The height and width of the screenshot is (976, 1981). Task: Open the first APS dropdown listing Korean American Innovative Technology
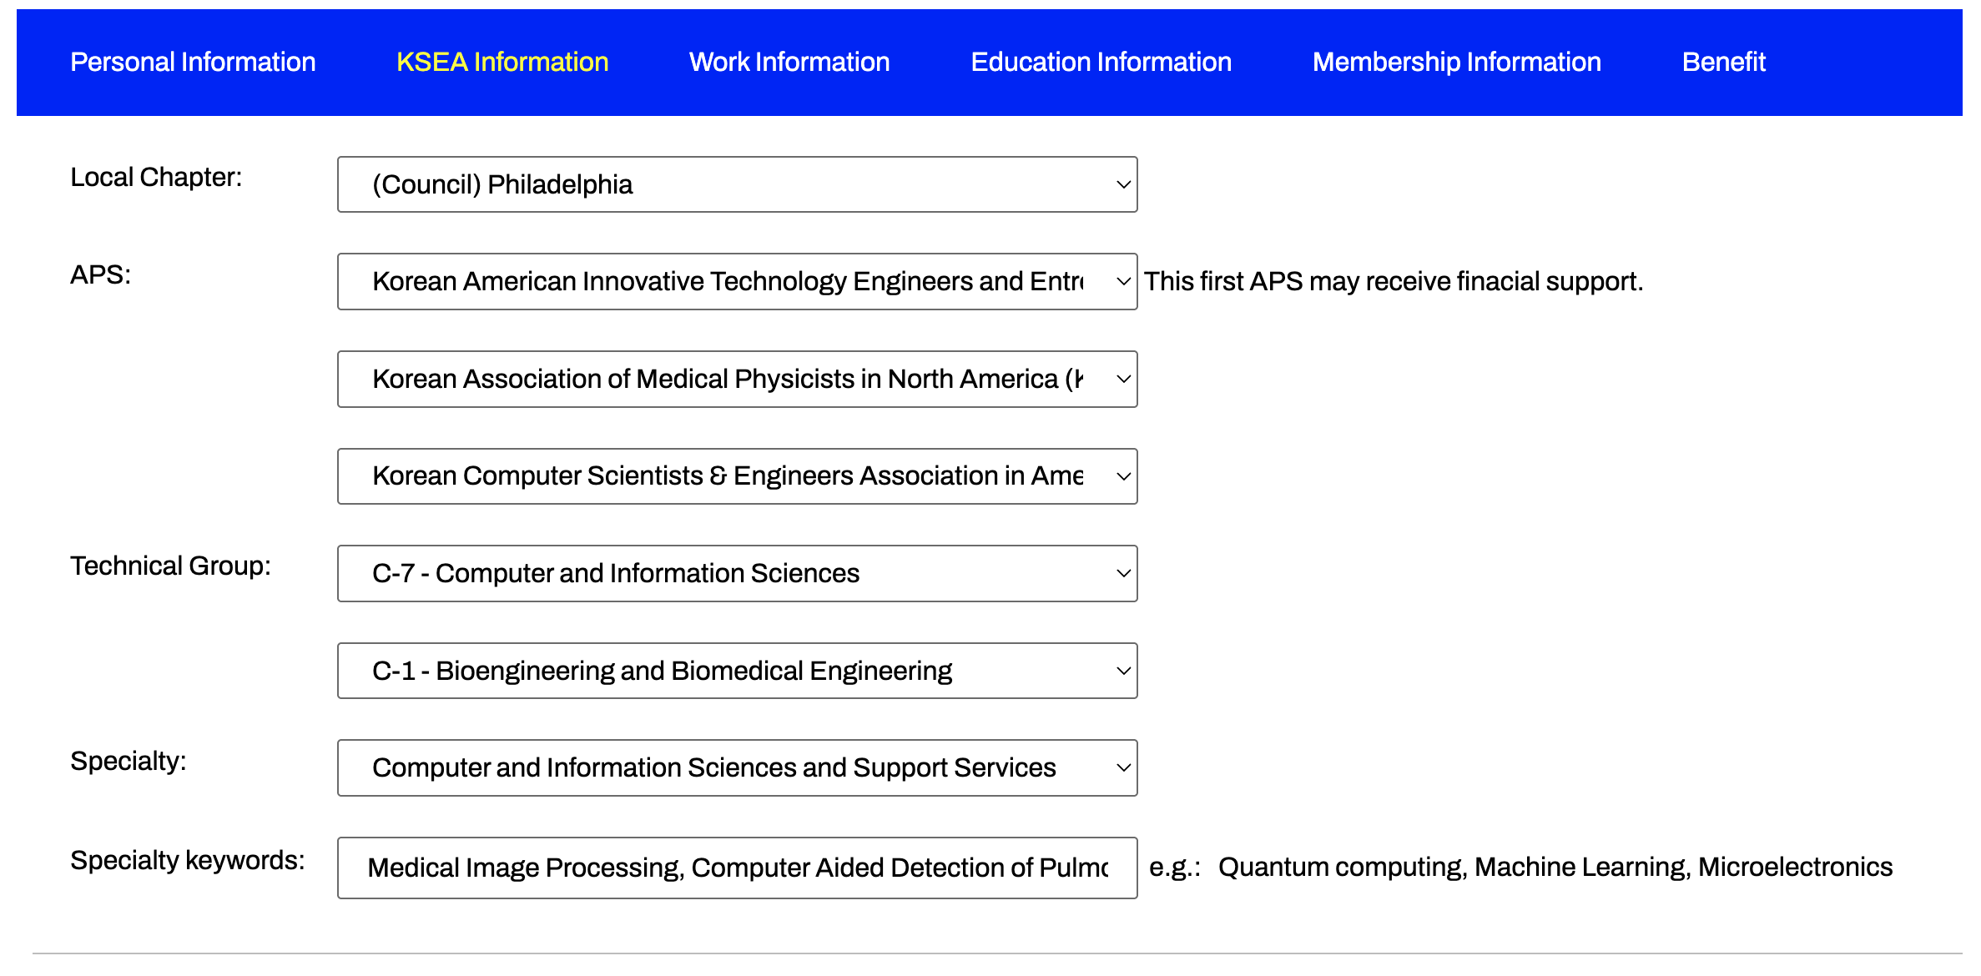pos(737,281)
